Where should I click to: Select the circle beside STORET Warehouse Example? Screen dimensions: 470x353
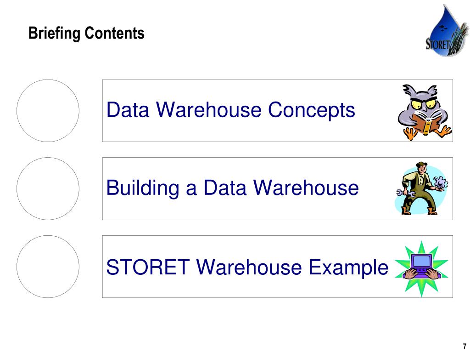[x=48, y=267]
